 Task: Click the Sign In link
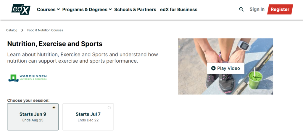coord(257,9)
